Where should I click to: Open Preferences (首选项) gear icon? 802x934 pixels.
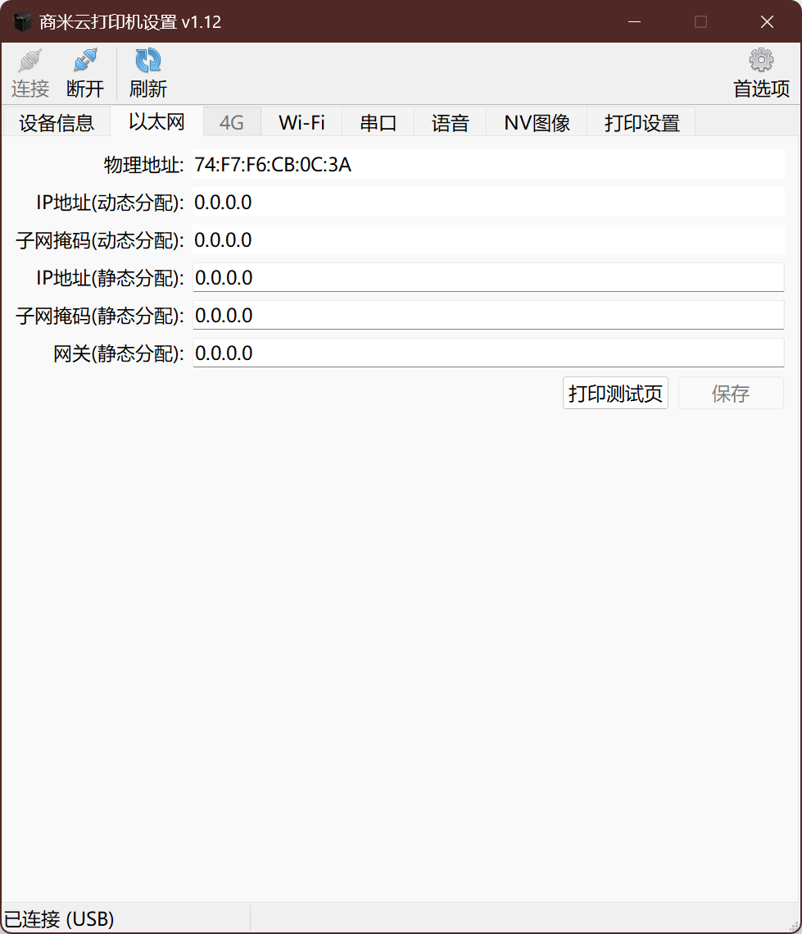761,61
